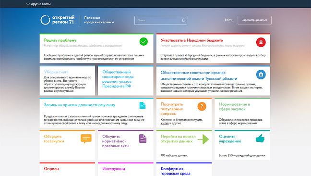Screen dimensions: 311x176
Task: Click the teal thumbs-up icon
Action: tap(260, 138)
